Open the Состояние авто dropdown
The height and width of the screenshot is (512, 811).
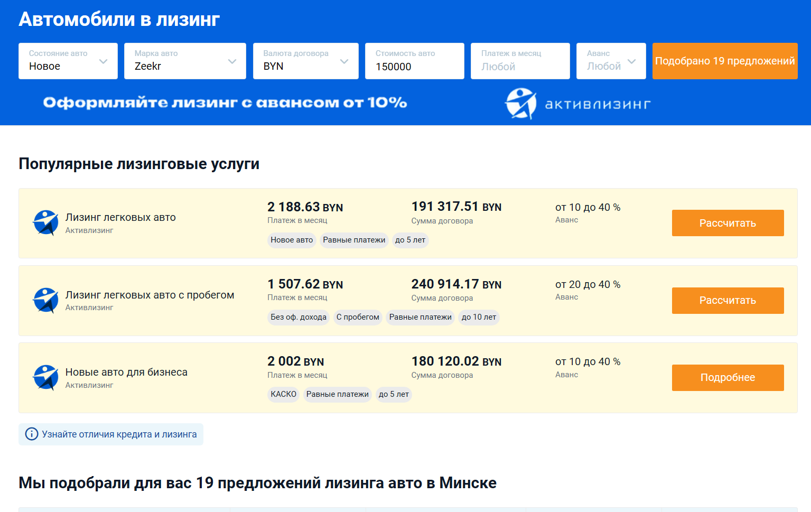68,61
